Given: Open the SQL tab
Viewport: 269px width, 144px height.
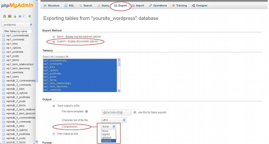Looking at the screenshot, I should (x=69, y=5).
